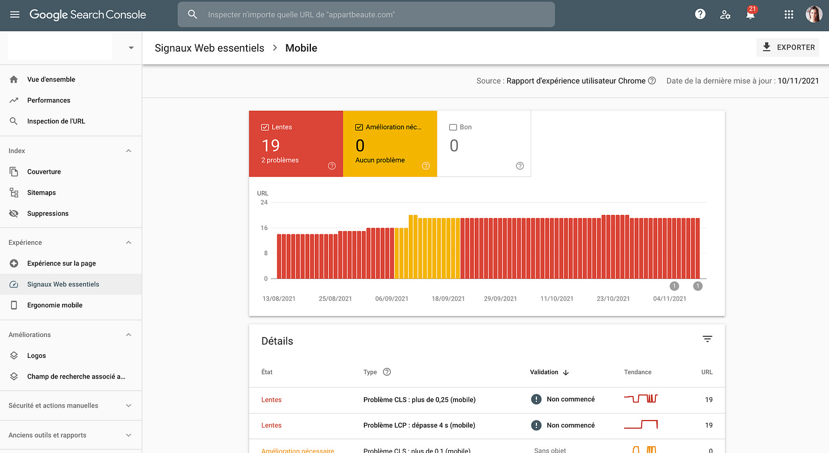Go back to Signaux Web essentiels breadcrumb

point(210,48)
